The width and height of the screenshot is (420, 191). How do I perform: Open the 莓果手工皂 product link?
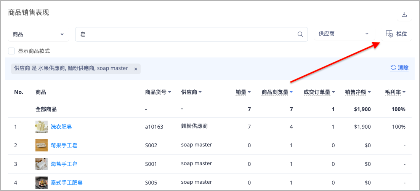pyautogui.click(x=64, y=145)
